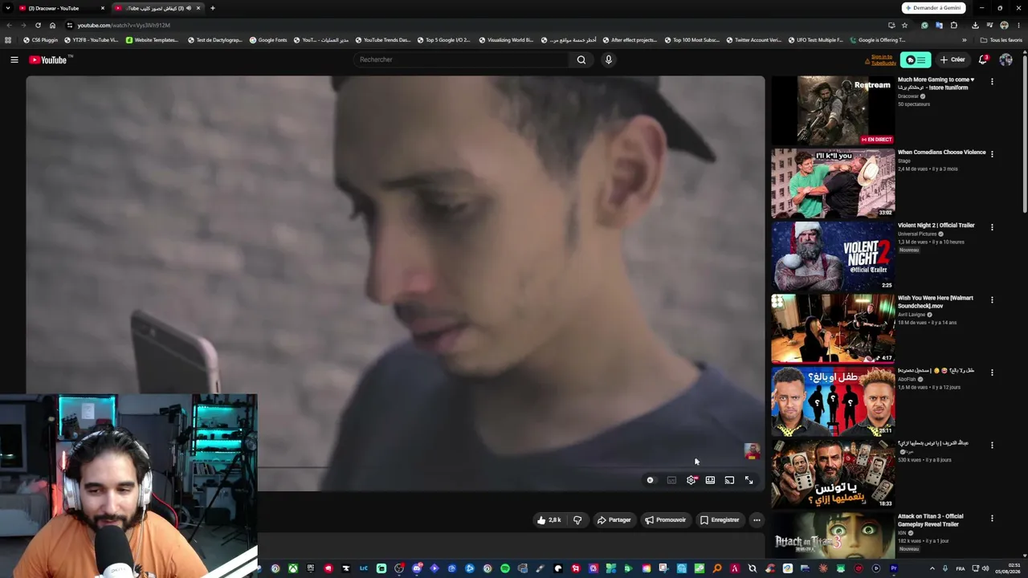Click the Créer button
Screen dimensions: 1028x578
953,59
